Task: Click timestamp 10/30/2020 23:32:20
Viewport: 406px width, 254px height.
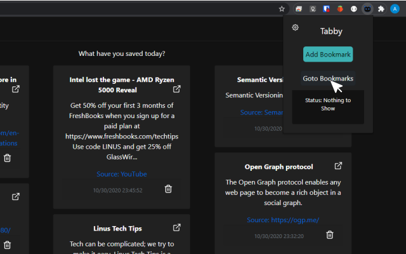Action: pos(279,236)
